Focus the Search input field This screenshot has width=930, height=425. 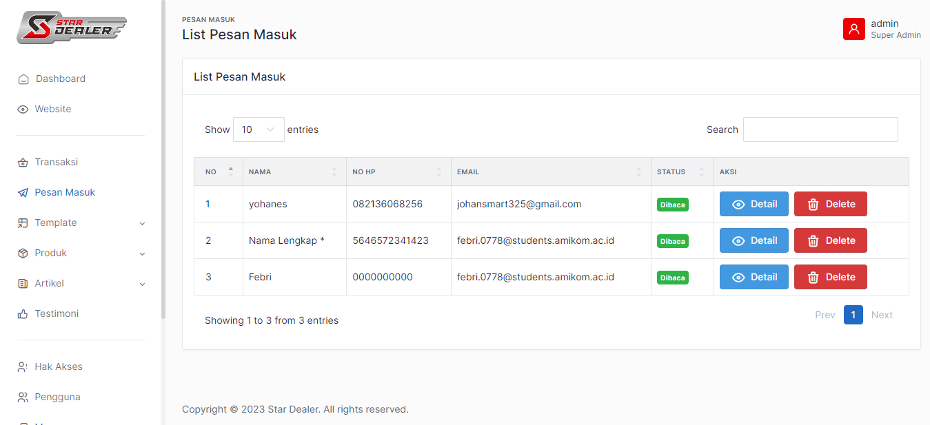click(820, 129)
